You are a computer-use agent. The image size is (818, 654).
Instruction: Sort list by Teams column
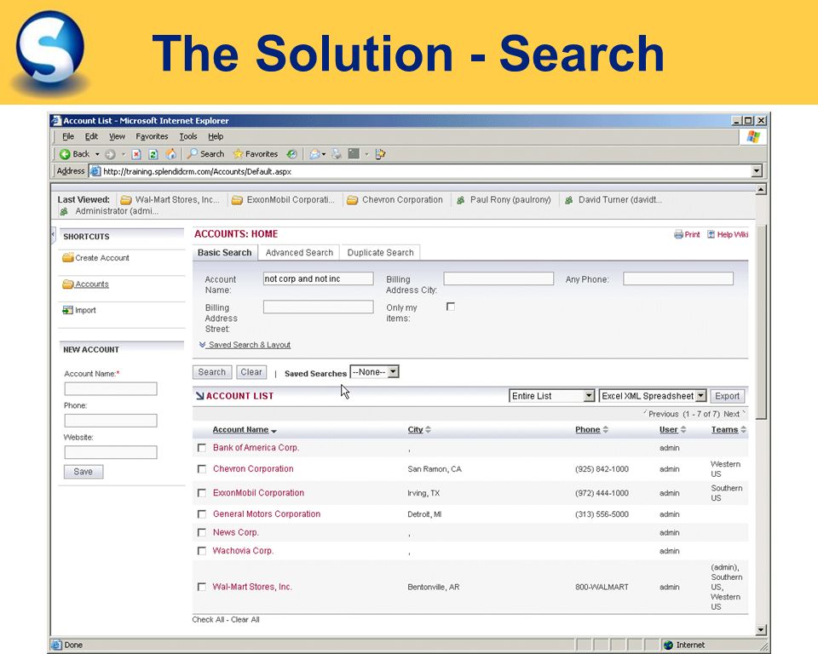[x=724, y=430]
